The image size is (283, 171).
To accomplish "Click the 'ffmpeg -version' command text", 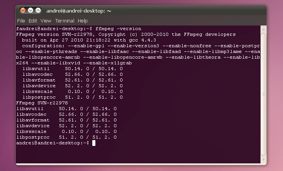I will [x=118, y=29].
